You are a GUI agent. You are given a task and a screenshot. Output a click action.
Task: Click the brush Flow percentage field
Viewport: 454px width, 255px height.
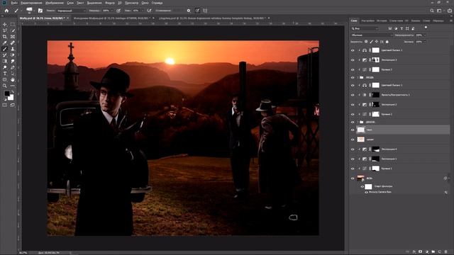coord(135,11)
